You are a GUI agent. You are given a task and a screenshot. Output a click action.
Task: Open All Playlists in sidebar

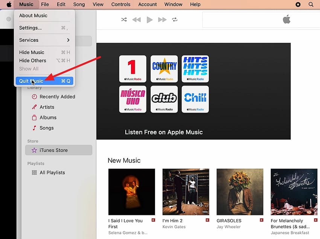point(59,173)
